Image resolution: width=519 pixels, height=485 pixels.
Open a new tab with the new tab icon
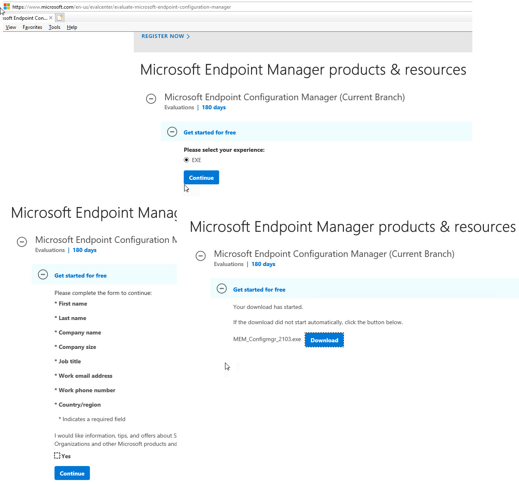(59, 17)
